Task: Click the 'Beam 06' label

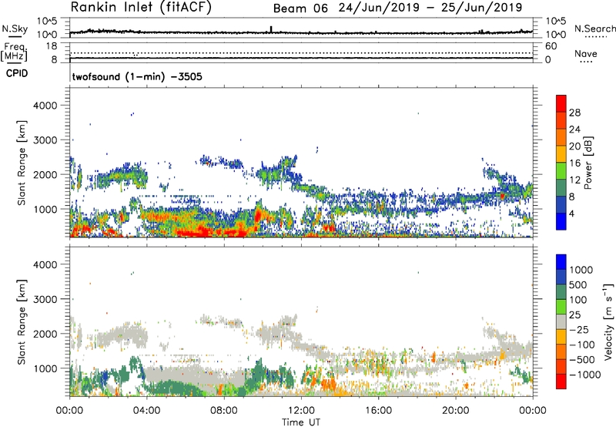Action: [x=300, y=8]
